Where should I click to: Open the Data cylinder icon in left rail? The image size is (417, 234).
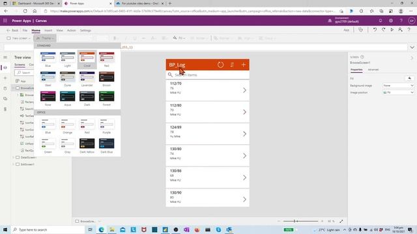[x=5, y=88]
